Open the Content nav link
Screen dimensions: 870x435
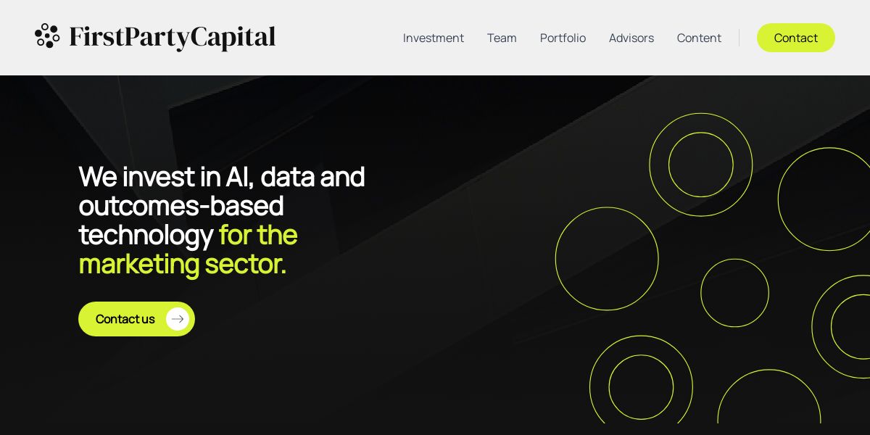point(699,38)
